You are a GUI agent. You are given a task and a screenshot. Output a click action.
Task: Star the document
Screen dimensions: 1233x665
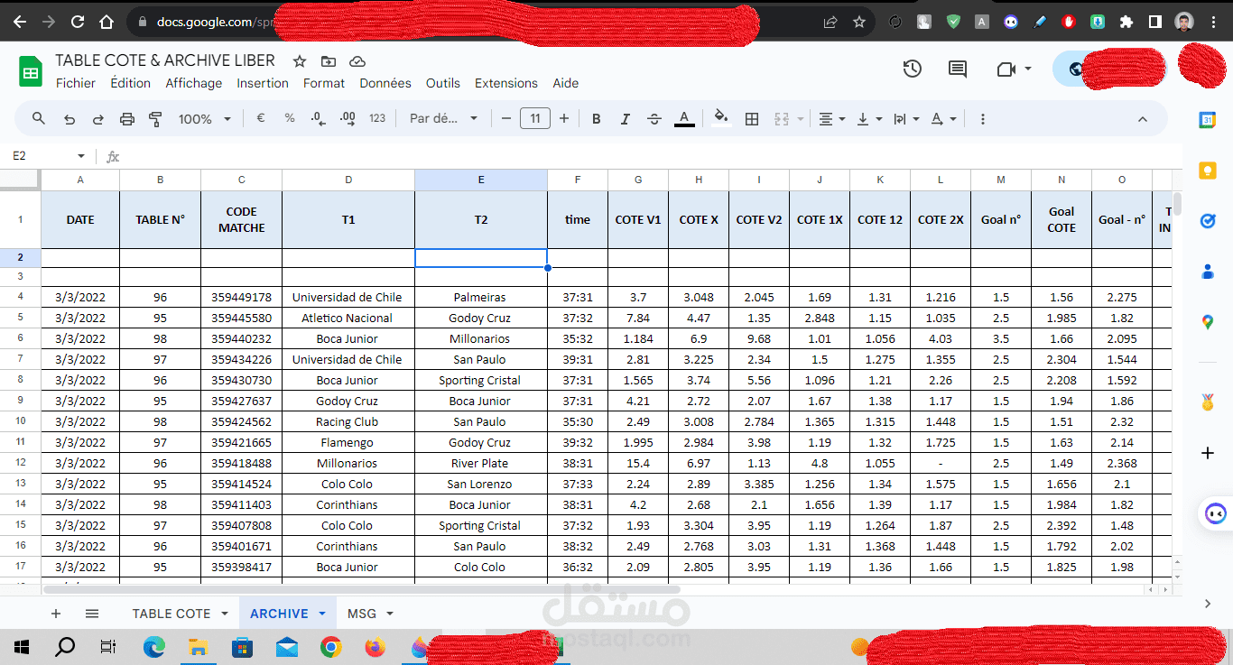coord(300,61)
